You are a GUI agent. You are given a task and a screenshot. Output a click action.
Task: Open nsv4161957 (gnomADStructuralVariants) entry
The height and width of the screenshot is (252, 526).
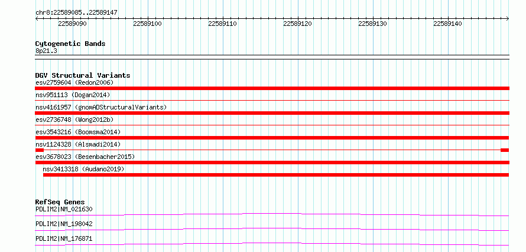click(101, 107)
